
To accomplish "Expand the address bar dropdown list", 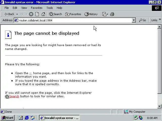I will point(134,20).
